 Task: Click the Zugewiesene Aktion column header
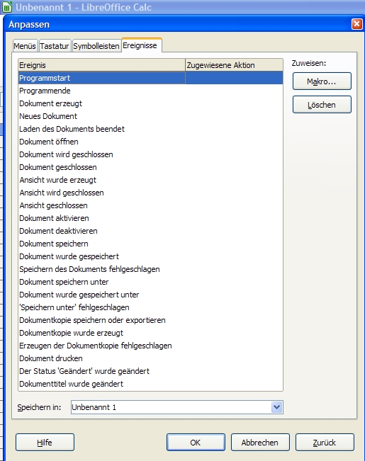(234, 65)
